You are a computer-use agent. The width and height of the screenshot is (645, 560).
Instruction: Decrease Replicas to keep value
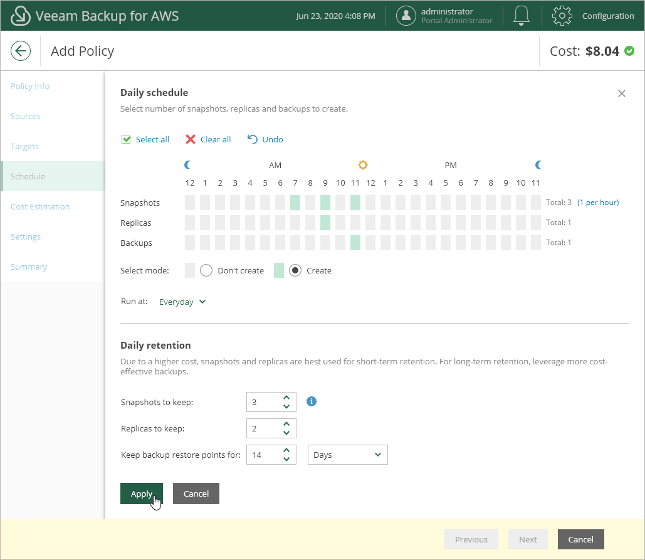[x=286, y=433]
